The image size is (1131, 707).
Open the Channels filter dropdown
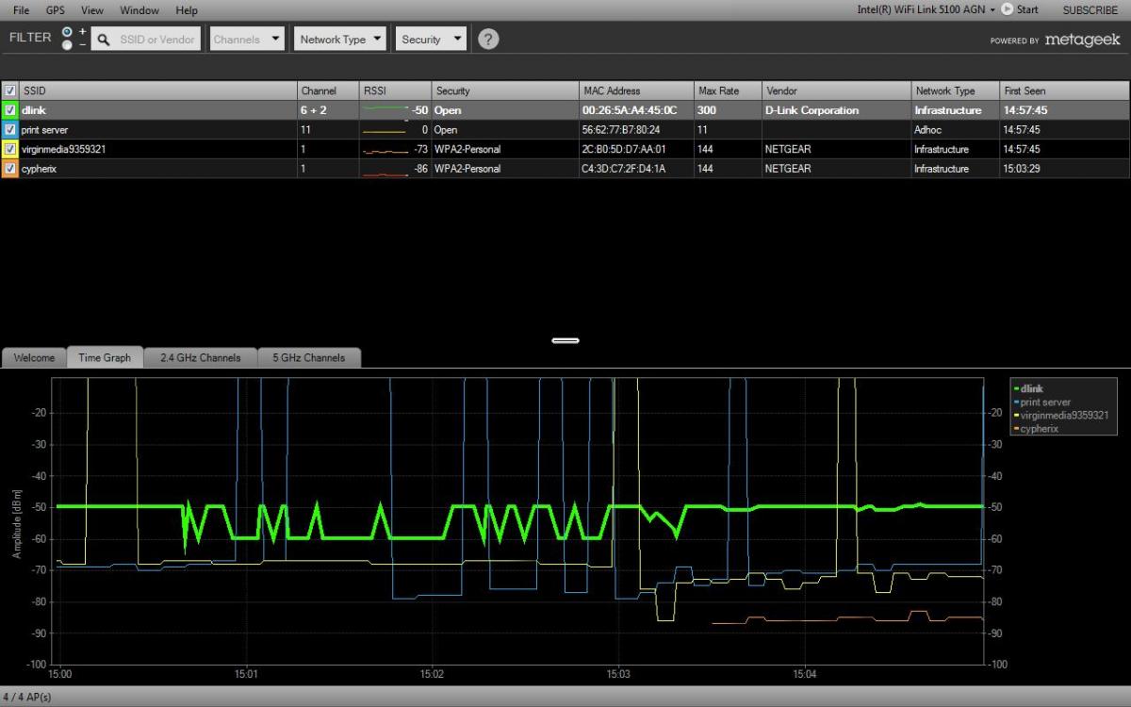tap(247, 39)
